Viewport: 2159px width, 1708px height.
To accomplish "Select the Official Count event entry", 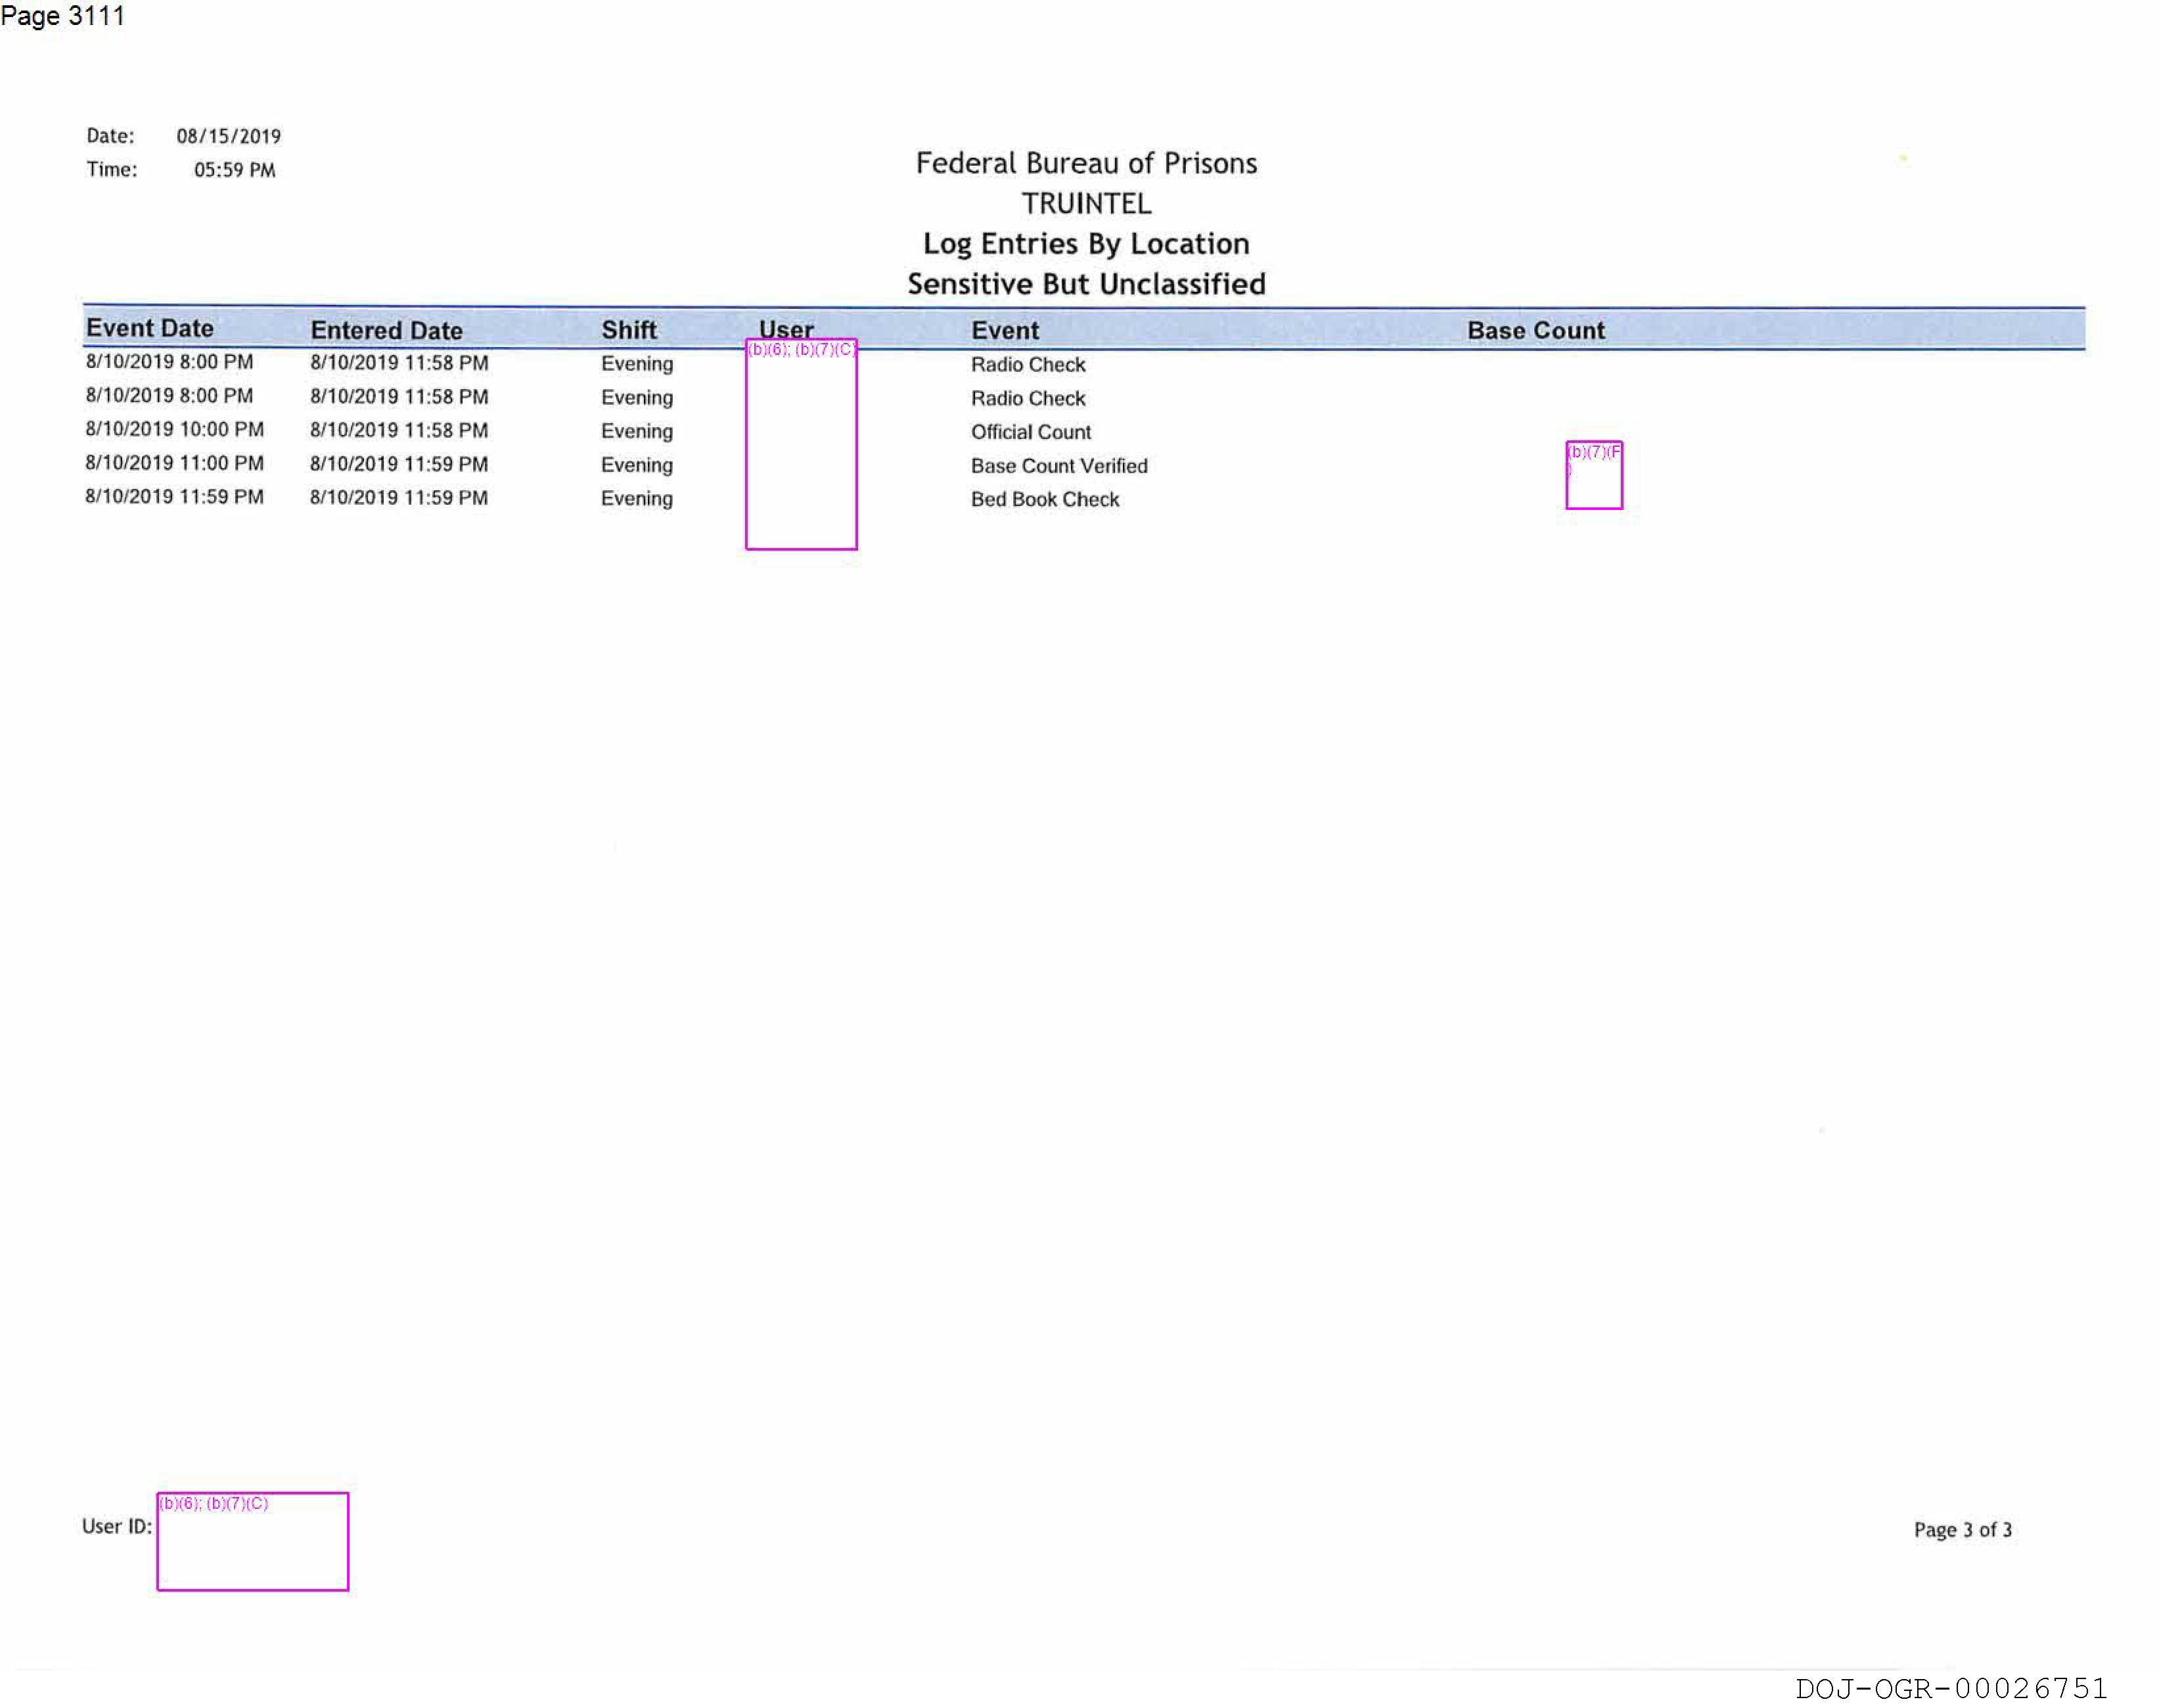I will 1030,432.
